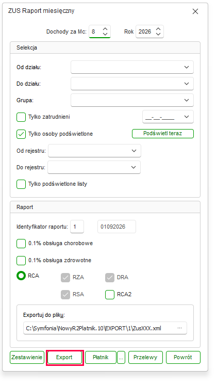This screenshot has width=217, height=385.
Task: Click the Powrót button
Action: click(183, 357)
